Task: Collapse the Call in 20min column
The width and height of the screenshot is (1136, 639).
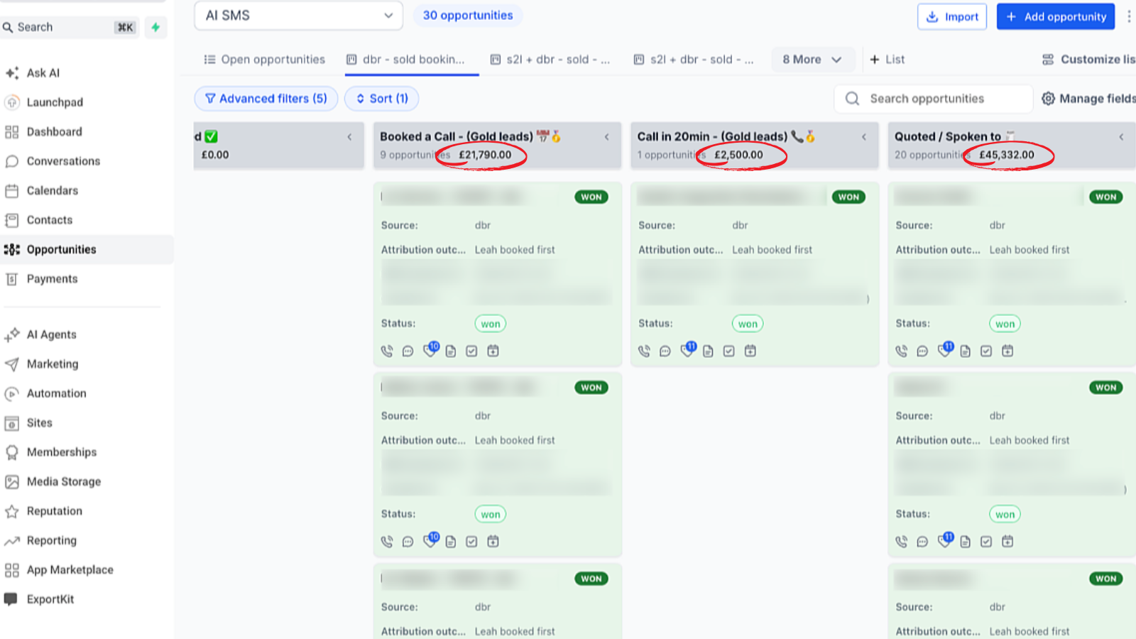Action: click(864, 137)
